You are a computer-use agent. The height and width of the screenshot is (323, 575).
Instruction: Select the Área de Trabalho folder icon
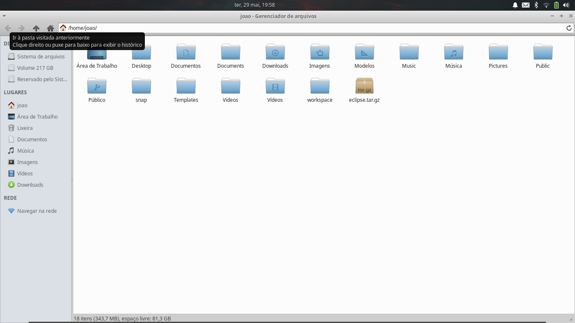[x=97, y=57]
